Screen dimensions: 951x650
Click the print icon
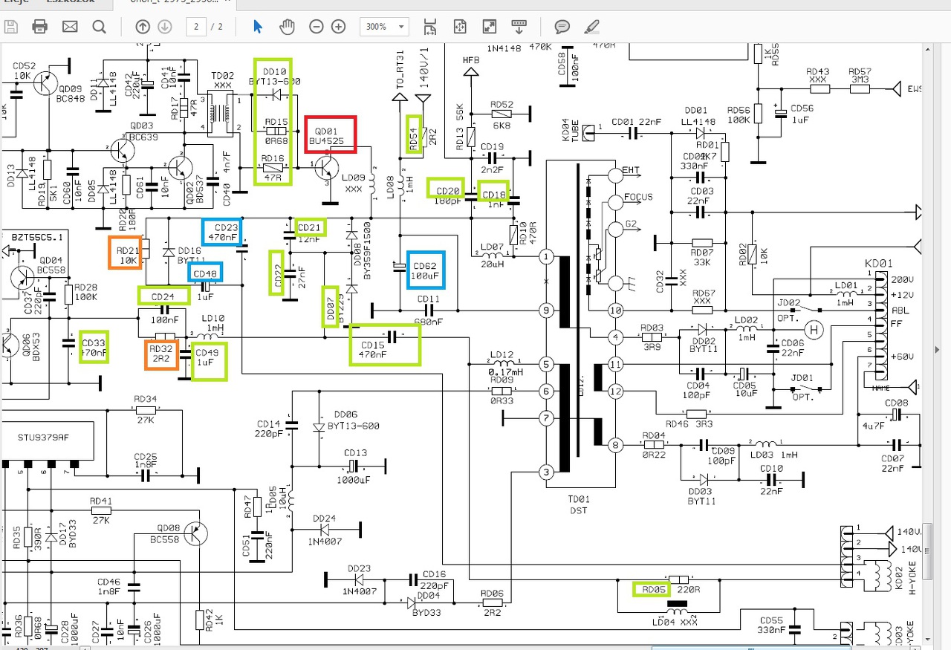(x=40, y=27)
